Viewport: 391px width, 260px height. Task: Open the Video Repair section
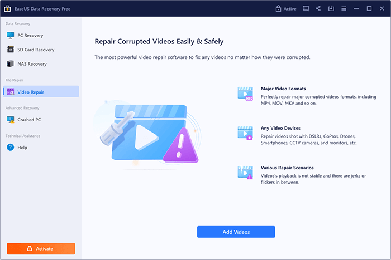coord(41,92)
